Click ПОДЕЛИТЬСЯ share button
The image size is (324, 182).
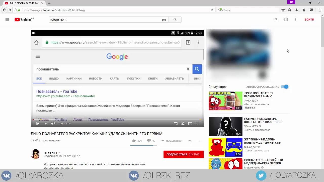172,141
